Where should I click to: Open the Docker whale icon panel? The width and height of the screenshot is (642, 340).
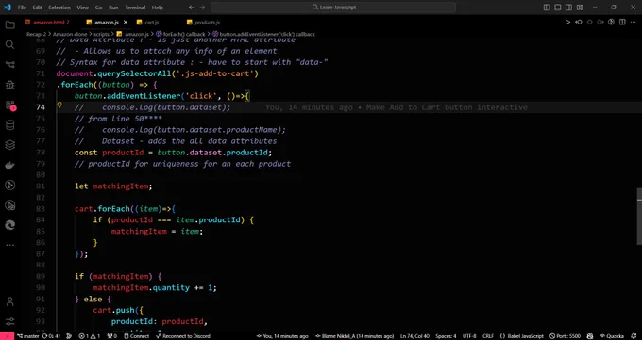point(9,165)
